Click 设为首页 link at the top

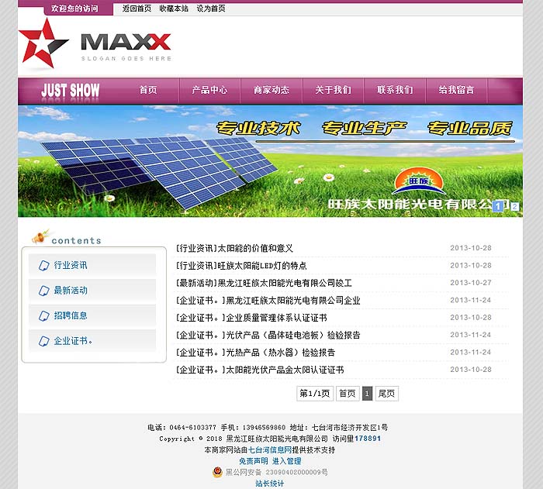(x=211, y=9)
